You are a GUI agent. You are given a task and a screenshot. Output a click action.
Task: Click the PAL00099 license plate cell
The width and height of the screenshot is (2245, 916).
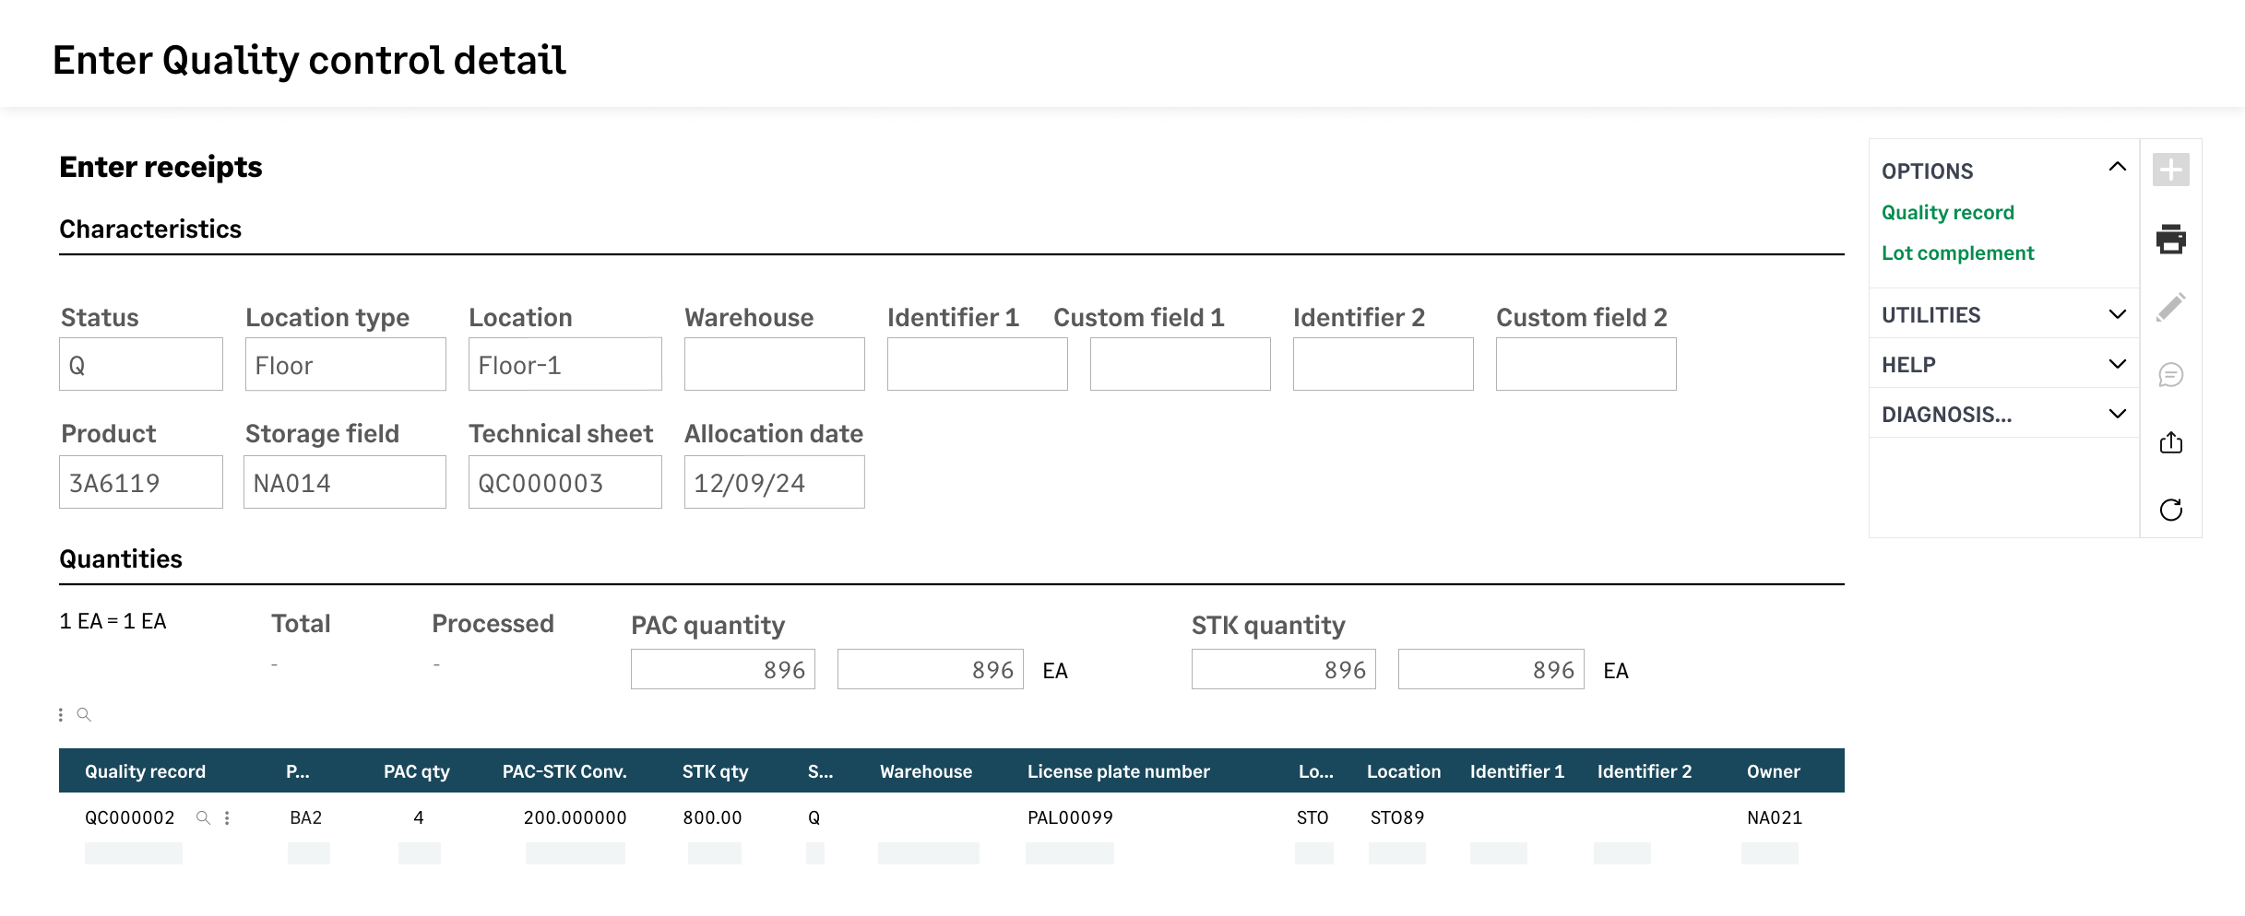pyautogui.click(x=1070, y=817)
